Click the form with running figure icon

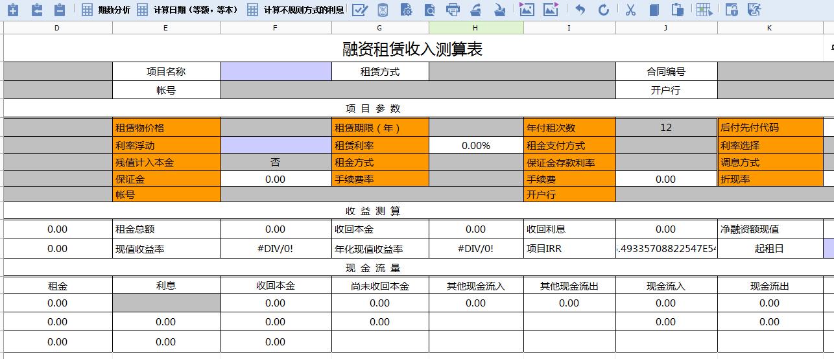coord(754,10)
